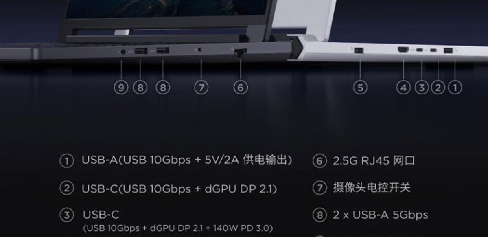Select callout number 1 in the port diagram

coord(455,88)
